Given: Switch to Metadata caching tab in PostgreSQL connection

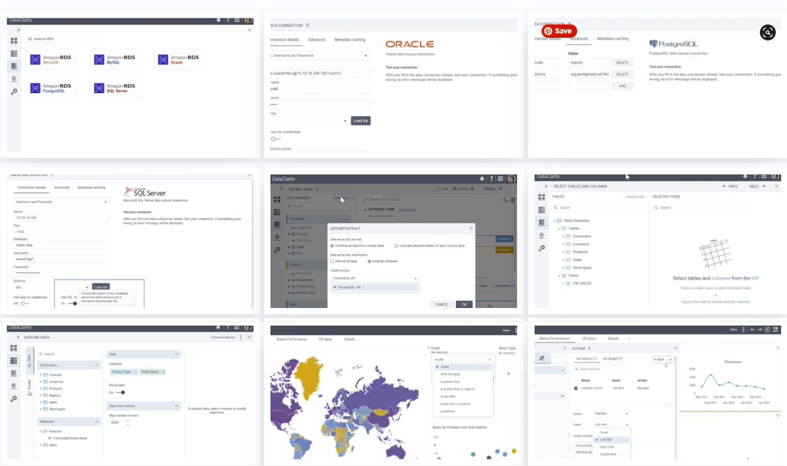Looking at the screenshot, I should pos(613,39).
